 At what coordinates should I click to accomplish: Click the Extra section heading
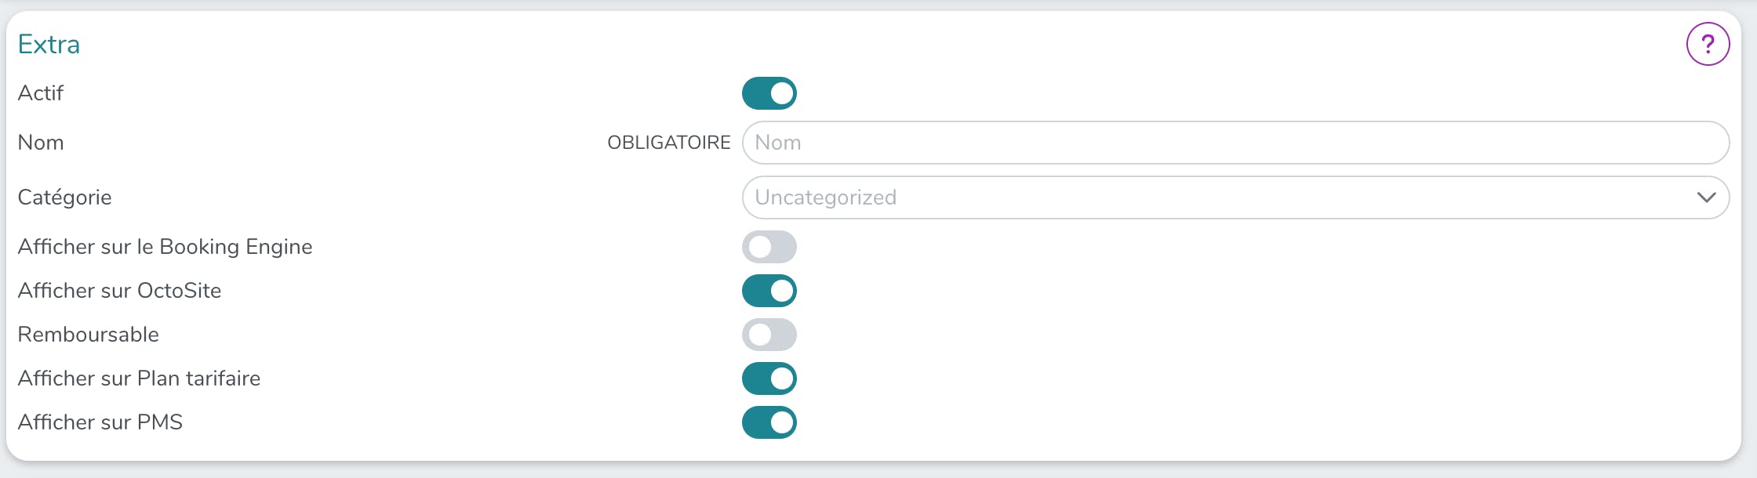(x=49, y=45)
